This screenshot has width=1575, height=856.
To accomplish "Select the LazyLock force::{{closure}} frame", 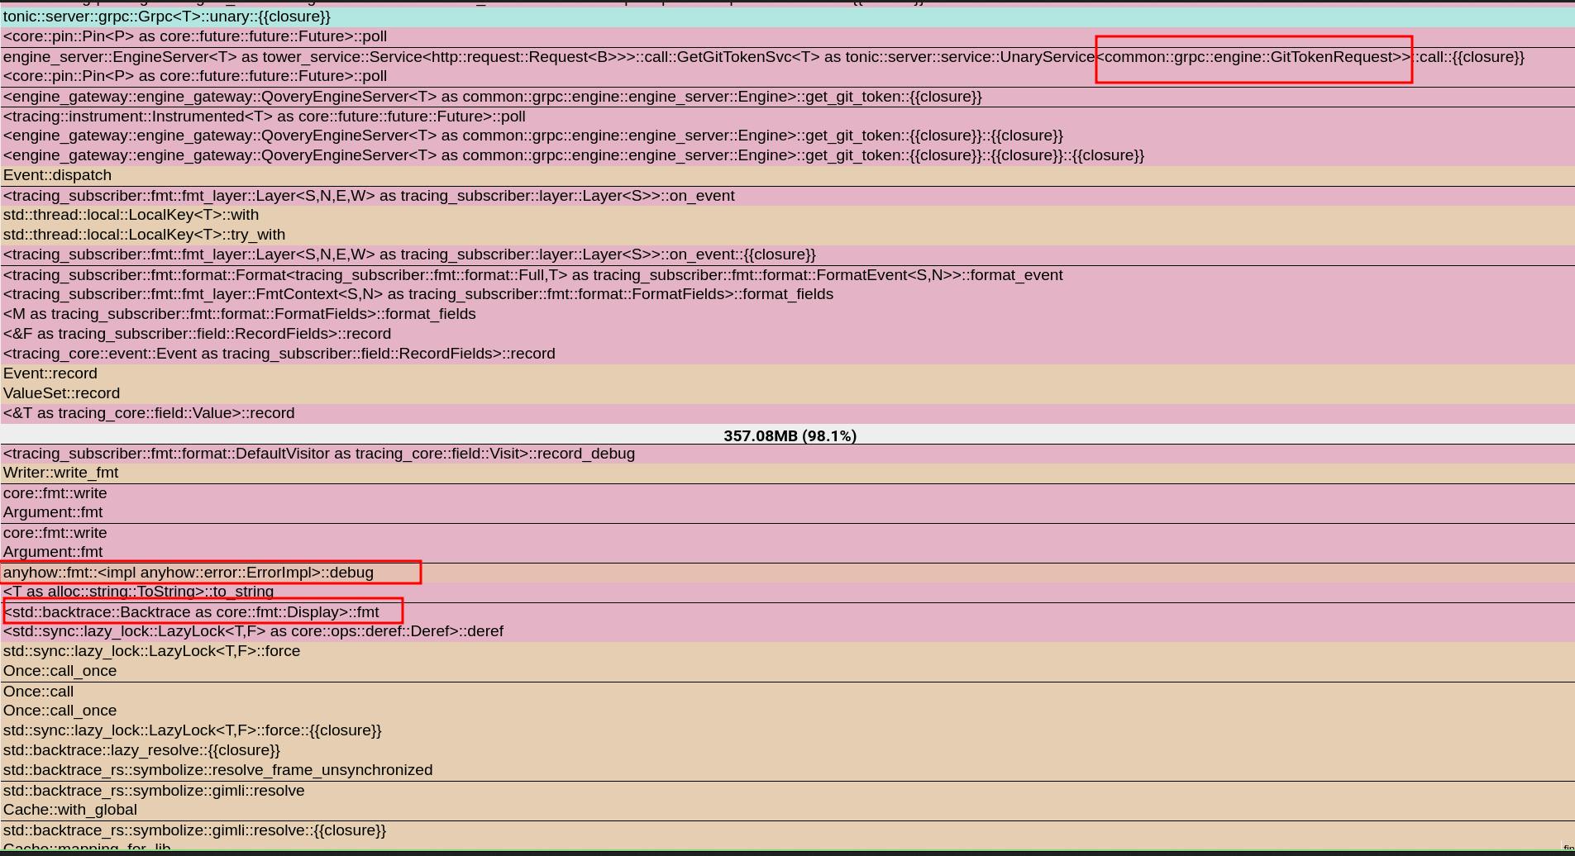I will pyautogui.click(x=787, y=730).
